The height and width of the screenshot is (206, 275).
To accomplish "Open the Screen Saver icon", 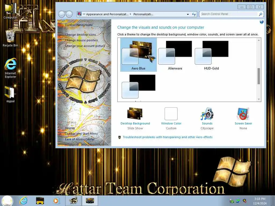I will (243, 114).
